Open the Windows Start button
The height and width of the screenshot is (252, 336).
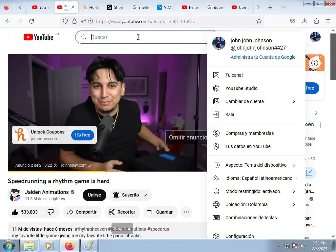[9, 245]
